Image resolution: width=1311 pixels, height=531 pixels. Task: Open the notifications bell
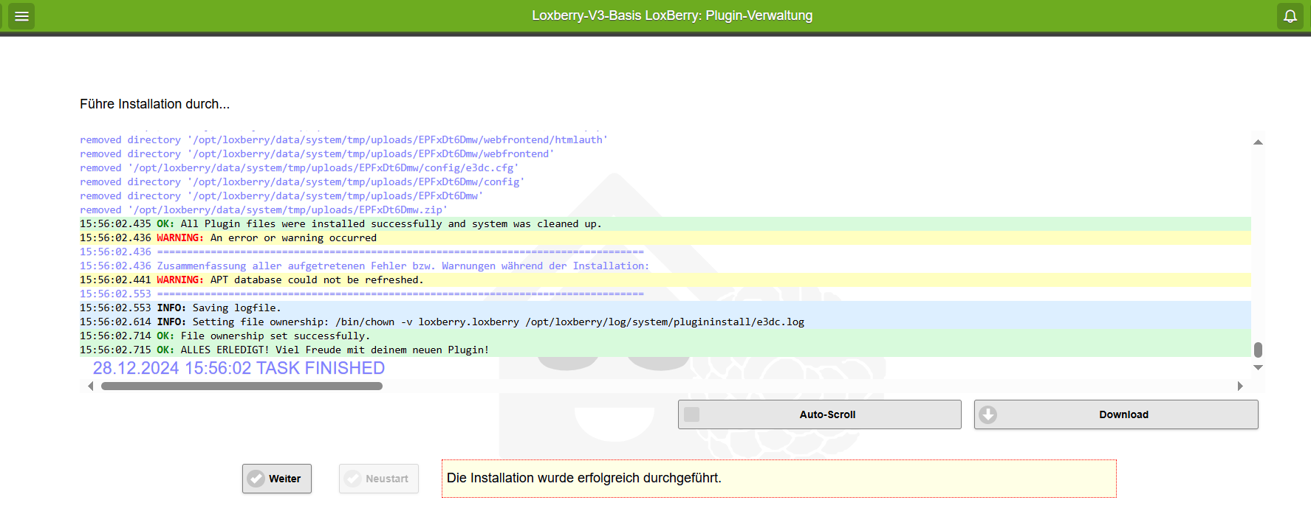[1290, 15]
